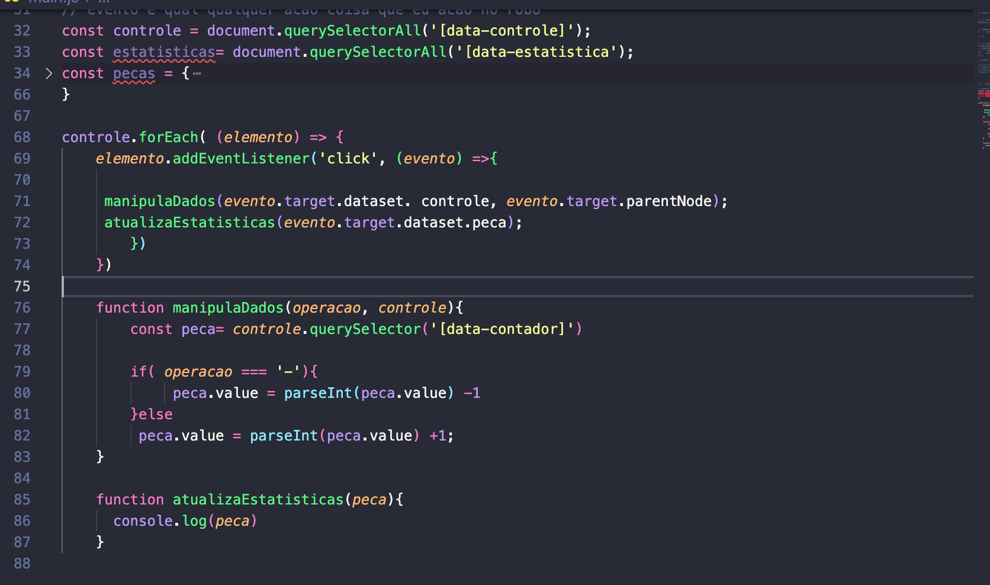Click the 'atualizaEstatisticas' call on line 72
Screen dimensions: 990x585
pyautogui.click(x=189, y=223)
